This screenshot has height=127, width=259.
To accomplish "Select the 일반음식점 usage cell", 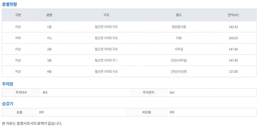I will point(179,27).
